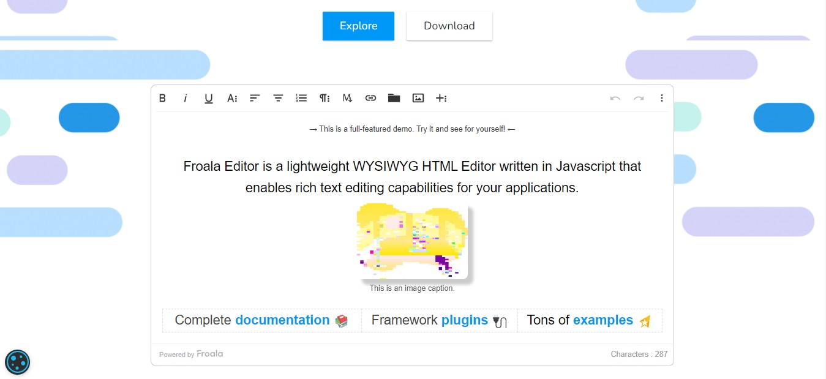Open the more options menu via three dots
This screenshot has height=379, width=826.
pos(661,98)
